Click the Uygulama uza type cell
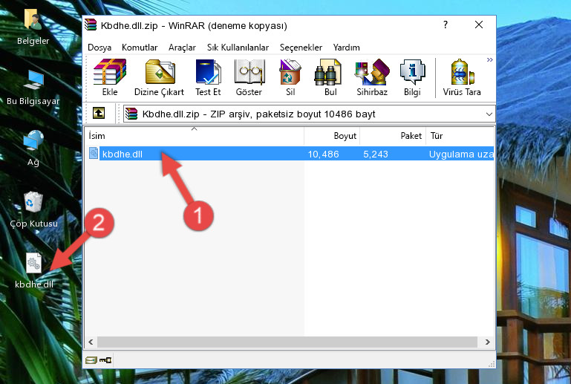Screen dimensions: 571x384 click(x=461, y=154)
